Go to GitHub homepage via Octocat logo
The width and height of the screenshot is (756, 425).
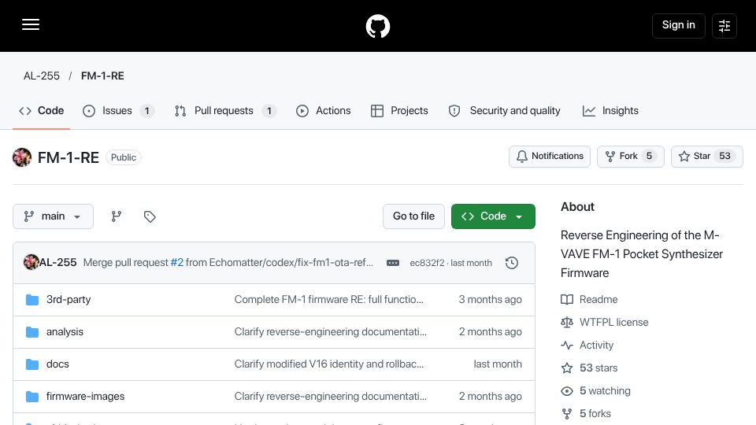click(x=377, y=26)
